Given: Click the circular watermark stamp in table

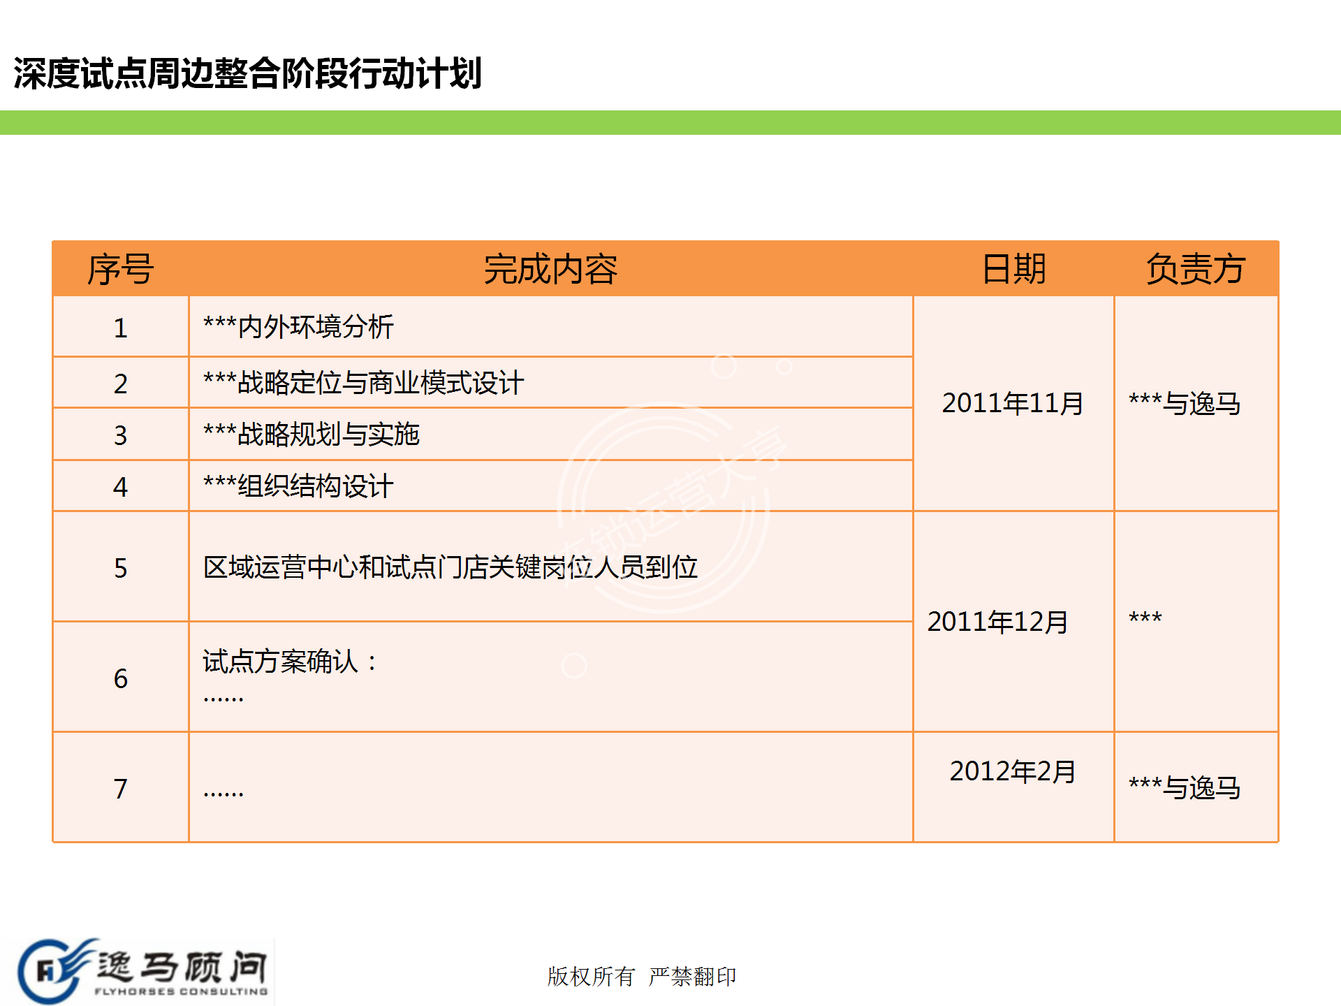Looking at the screenshot, I should (664, 509).
